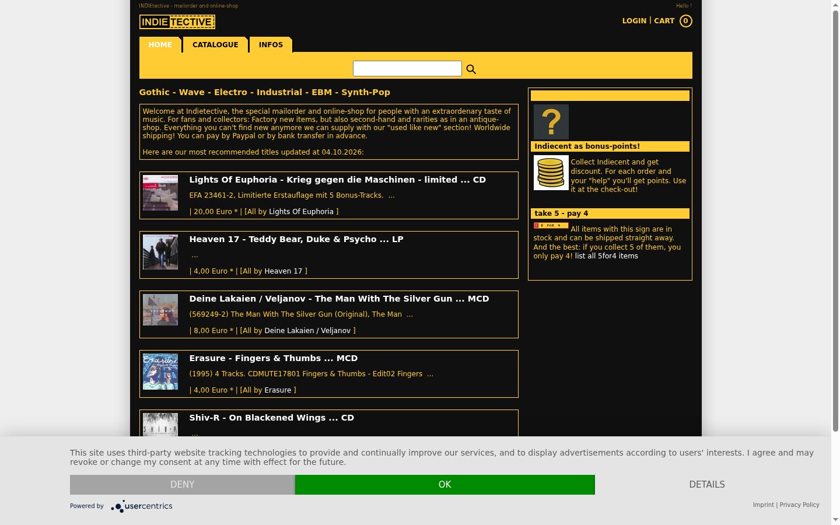
Task: Click the question mark placeholder image
Action: tap(551, 122)
